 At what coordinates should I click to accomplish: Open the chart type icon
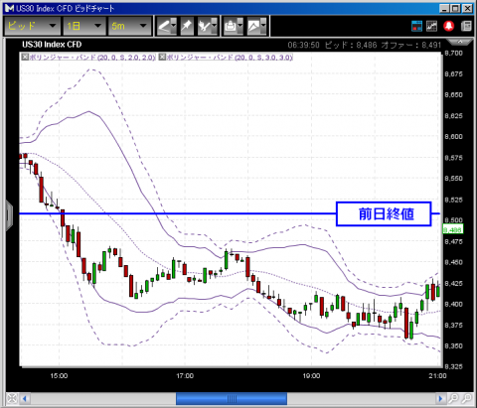[256, 26]
